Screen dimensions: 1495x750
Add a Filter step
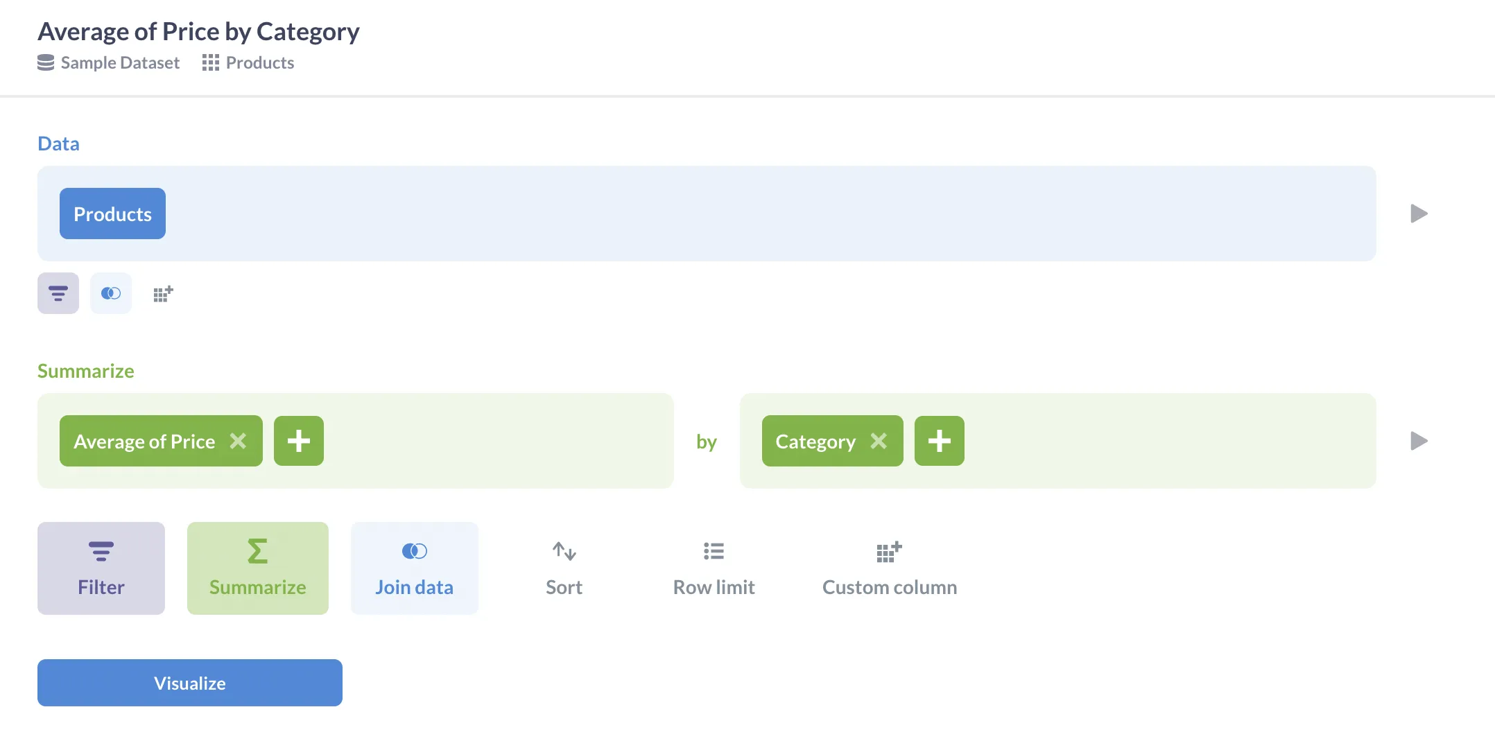(101, 568)
